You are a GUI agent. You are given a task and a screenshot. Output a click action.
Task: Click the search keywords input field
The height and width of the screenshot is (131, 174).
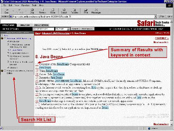pos(43,29)
